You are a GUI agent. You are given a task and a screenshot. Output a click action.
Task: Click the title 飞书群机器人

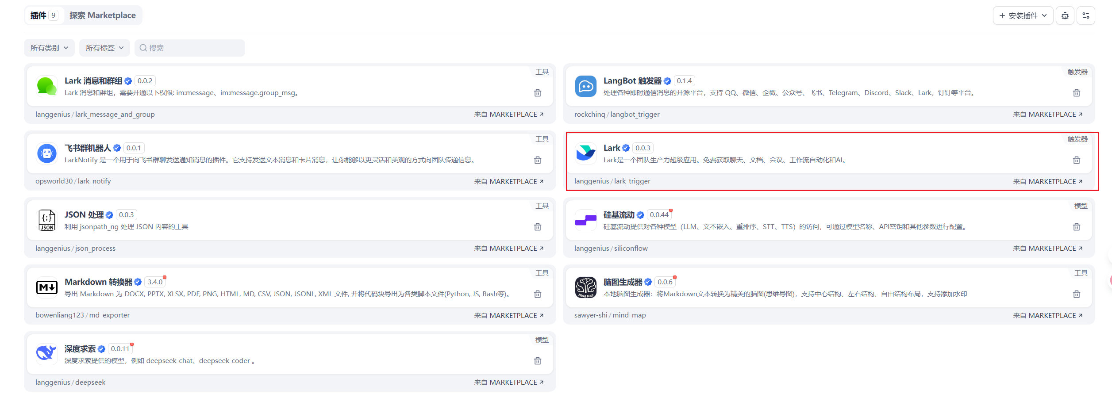[88, 148]
